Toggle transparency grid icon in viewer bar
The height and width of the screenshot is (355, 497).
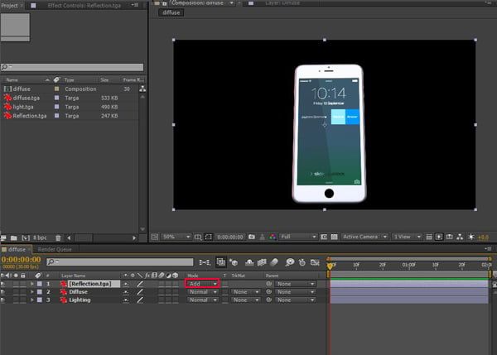(x=334, y=237)
